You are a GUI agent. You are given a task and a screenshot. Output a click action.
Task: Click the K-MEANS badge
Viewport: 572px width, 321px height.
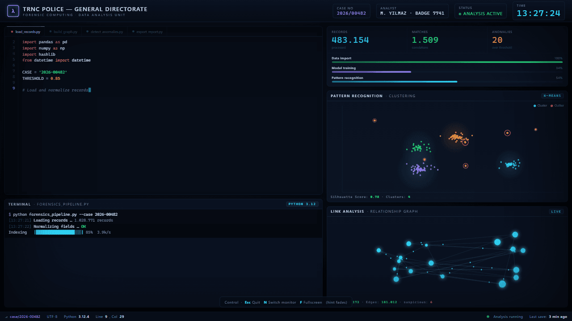click(552, 96)
